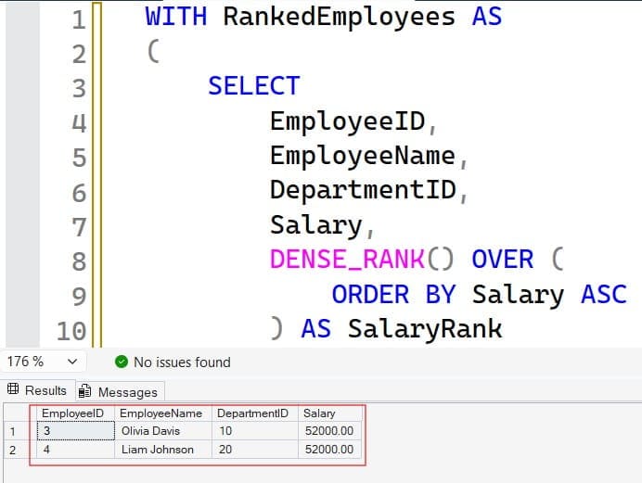The height and width of the screenshot is (483, 642).
Task: Click ORDER BY on line 9
Action: pos(393,294)
